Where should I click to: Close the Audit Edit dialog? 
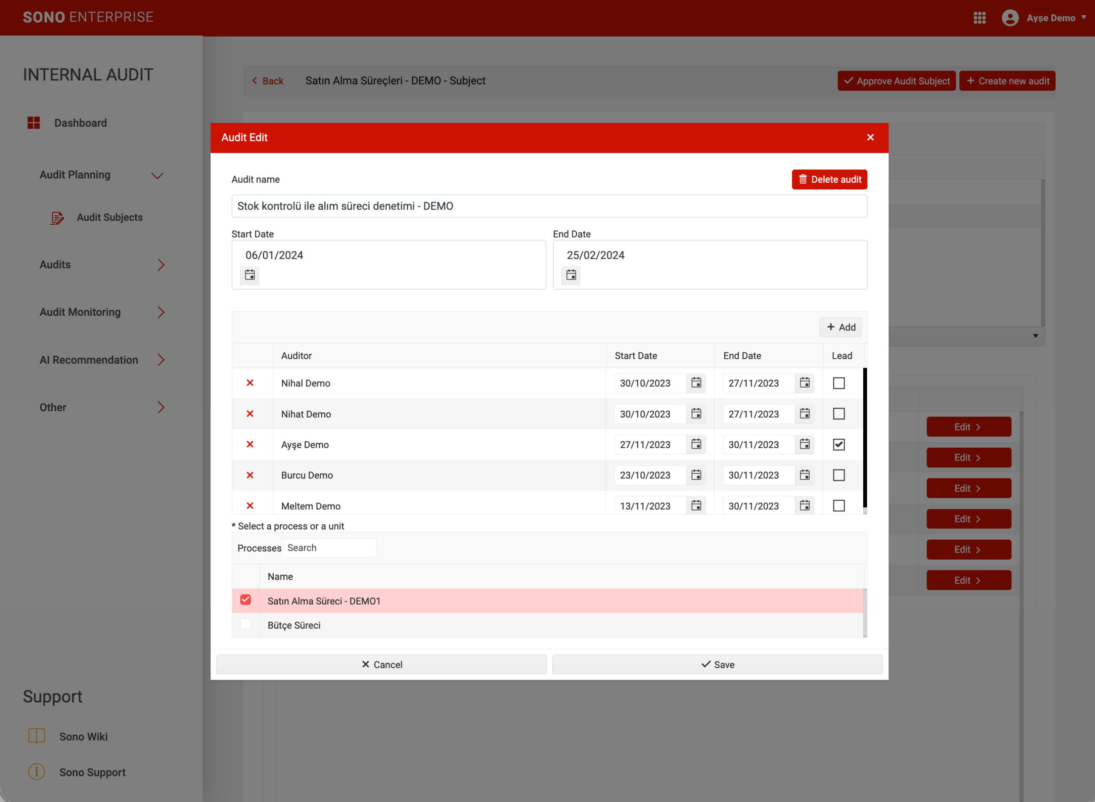click(870, 137)
